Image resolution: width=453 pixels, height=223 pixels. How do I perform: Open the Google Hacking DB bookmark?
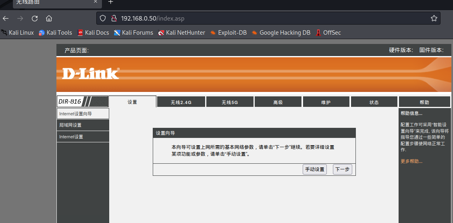pos(281,33)
